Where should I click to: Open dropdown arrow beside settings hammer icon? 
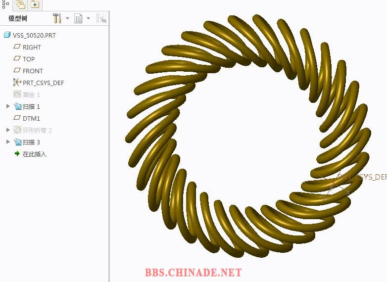coord(67,18)
